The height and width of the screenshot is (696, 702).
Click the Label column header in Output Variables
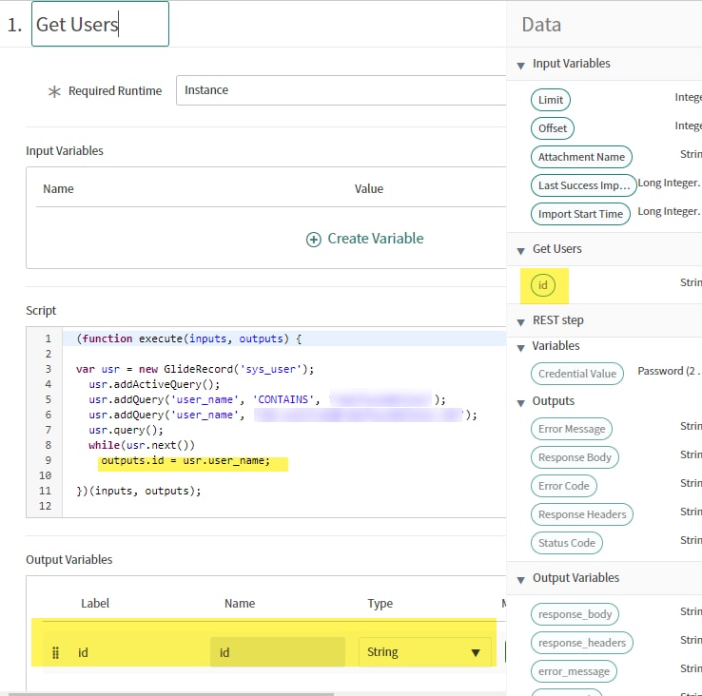pos(95,604)
